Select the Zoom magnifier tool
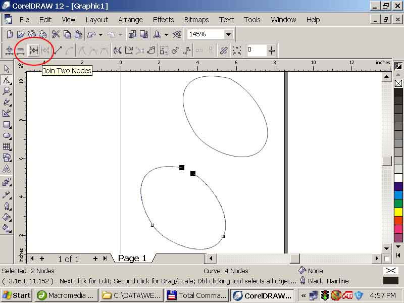This screenshot has height=303, width=404. coord(7,91)
